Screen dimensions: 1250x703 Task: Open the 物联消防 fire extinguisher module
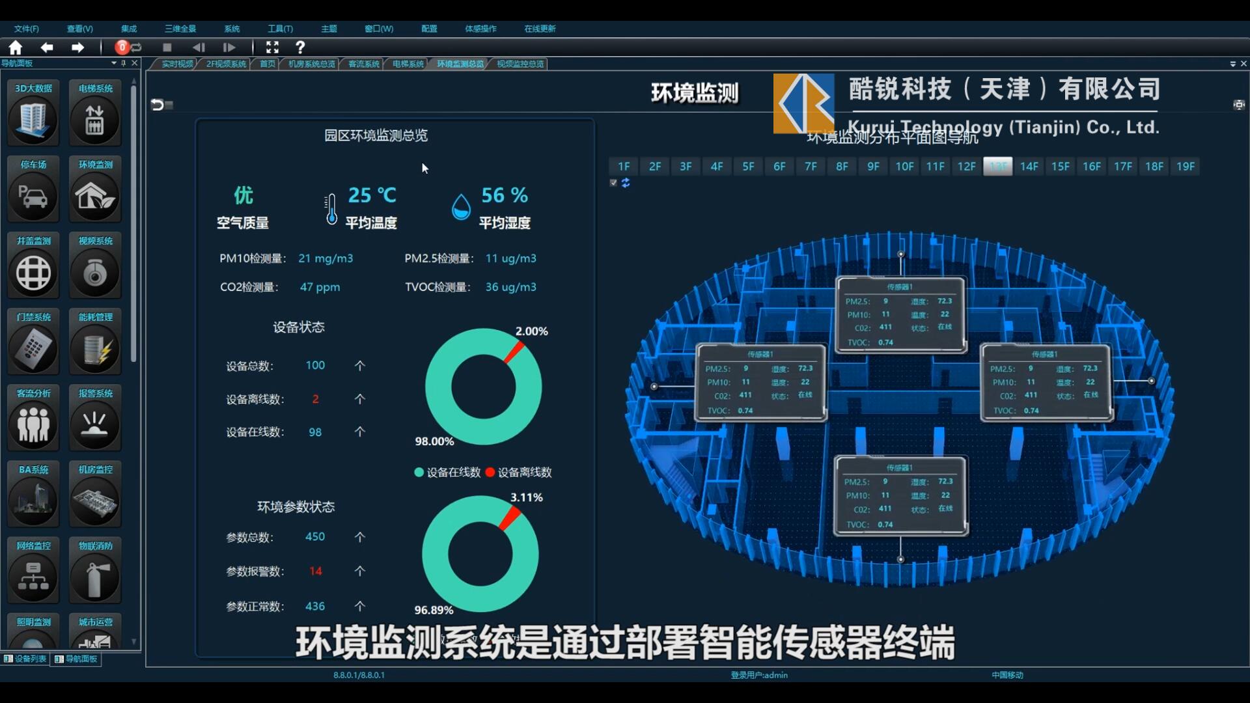click(95, 577)
